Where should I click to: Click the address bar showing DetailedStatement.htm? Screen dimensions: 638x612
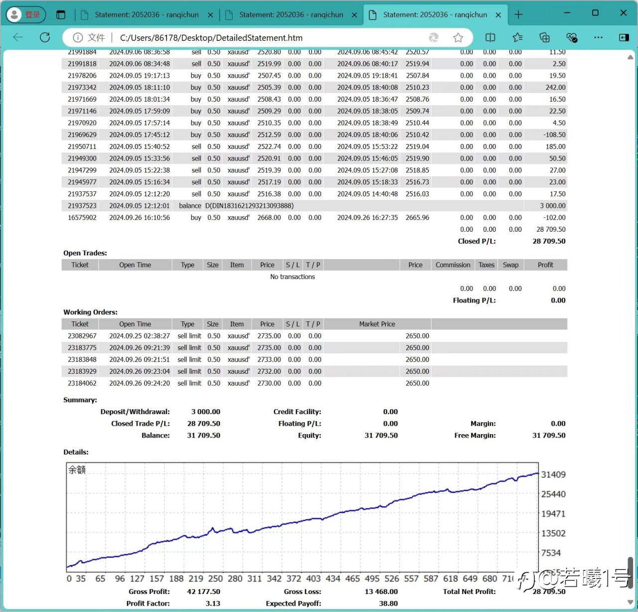tap(249, 37)
